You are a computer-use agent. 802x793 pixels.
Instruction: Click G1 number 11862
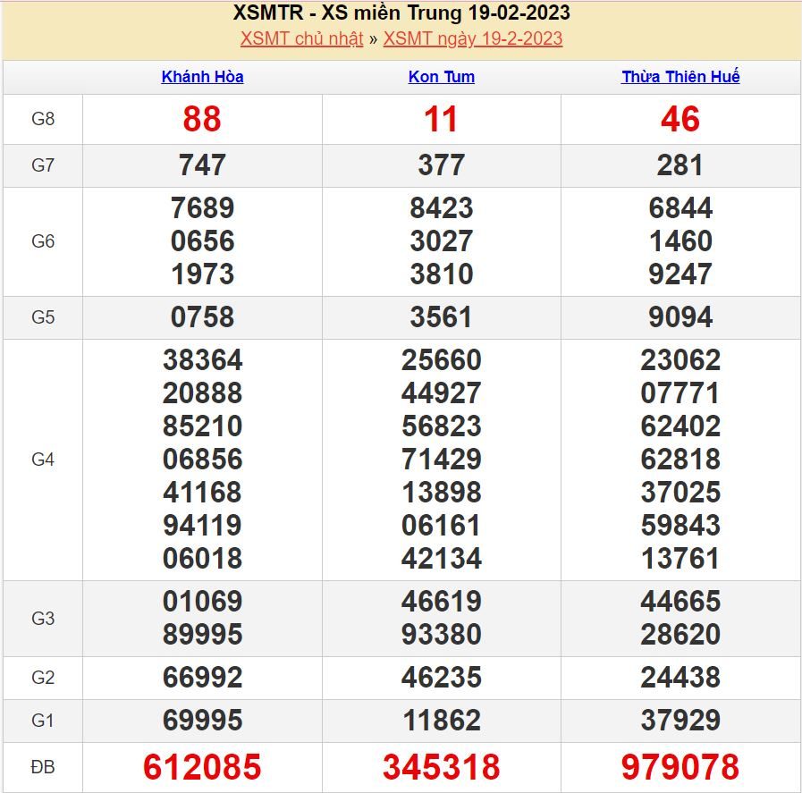coord(442,721)
